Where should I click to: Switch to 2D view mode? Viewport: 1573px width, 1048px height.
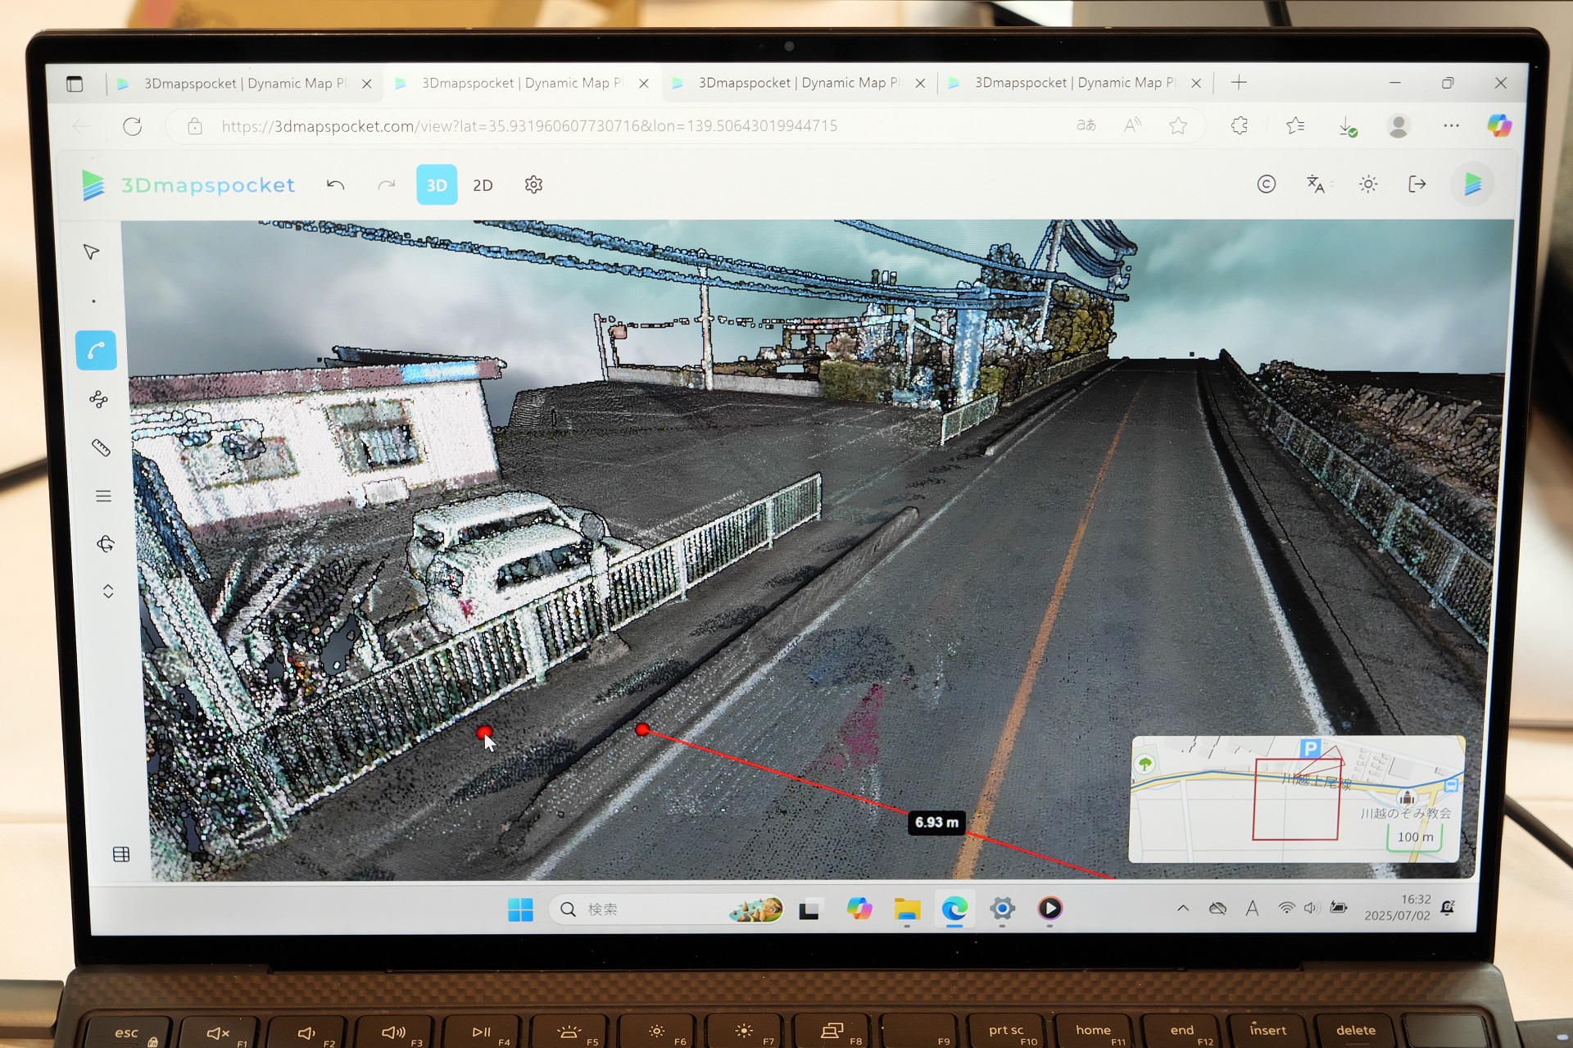483,184
